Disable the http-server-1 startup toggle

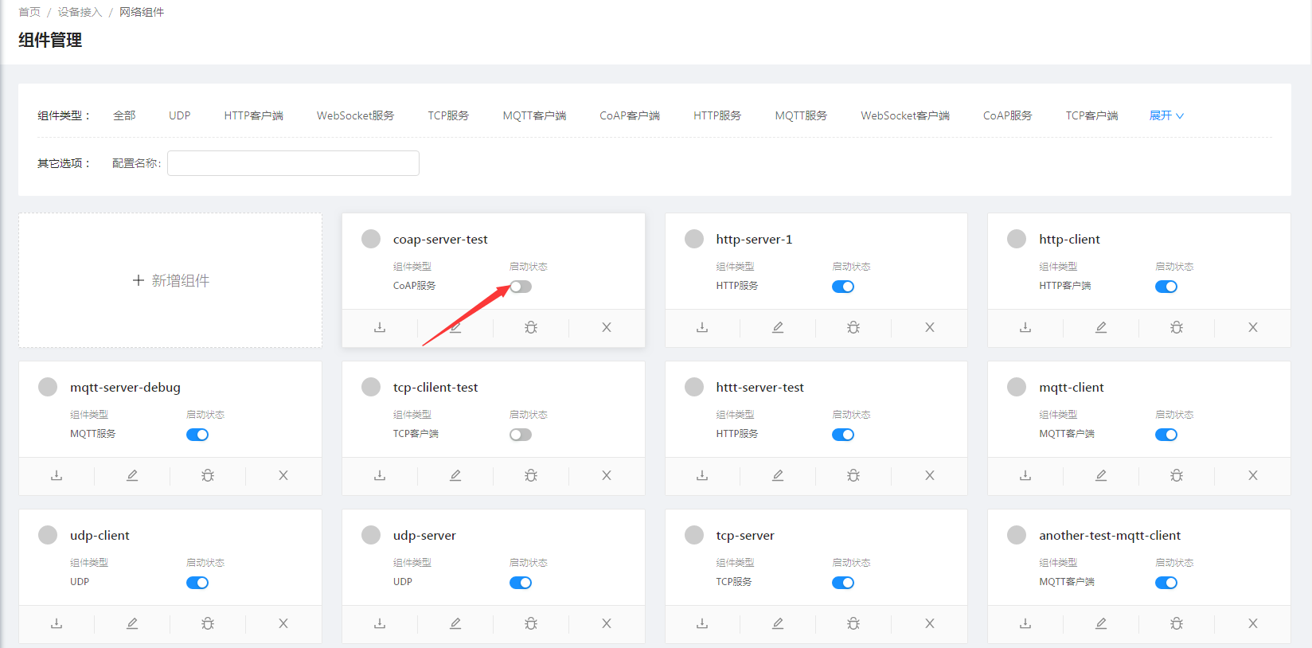click(843, 287)
